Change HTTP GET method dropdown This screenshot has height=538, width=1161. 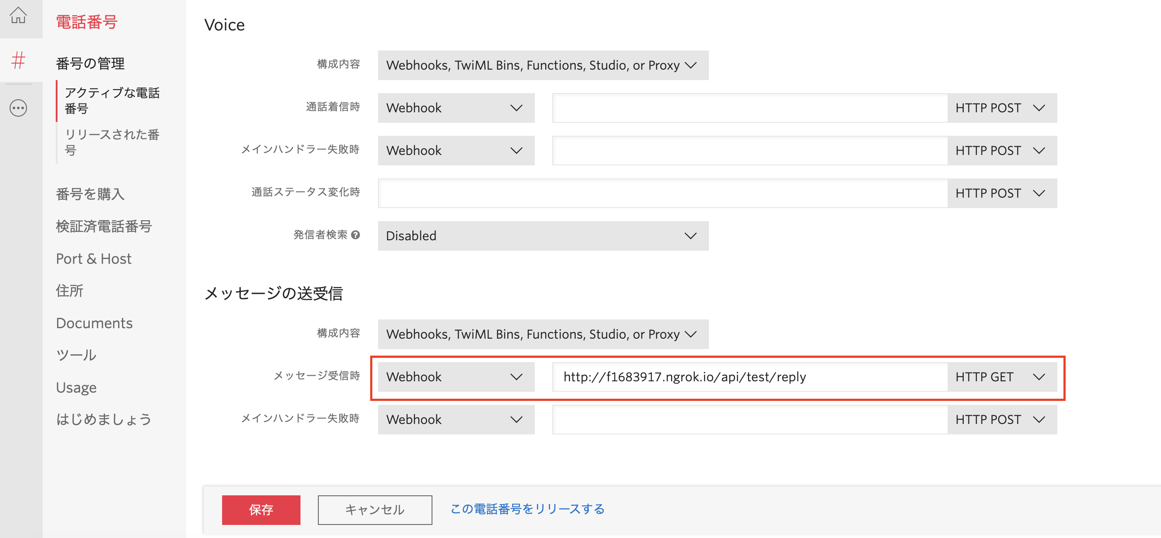1002,377
